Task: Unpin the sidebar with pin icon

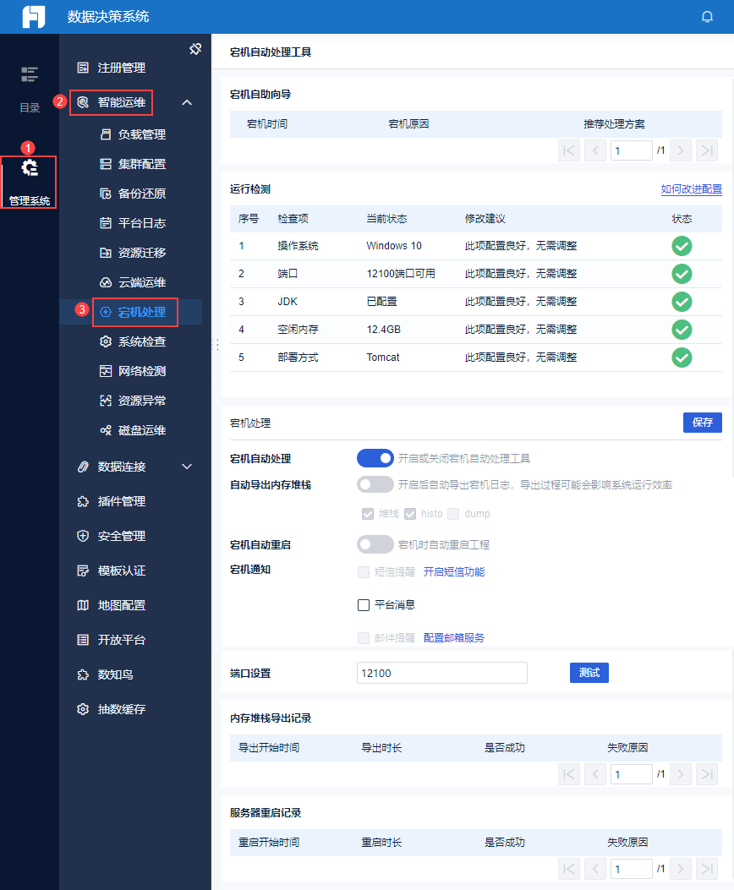Action: (195, 49)
